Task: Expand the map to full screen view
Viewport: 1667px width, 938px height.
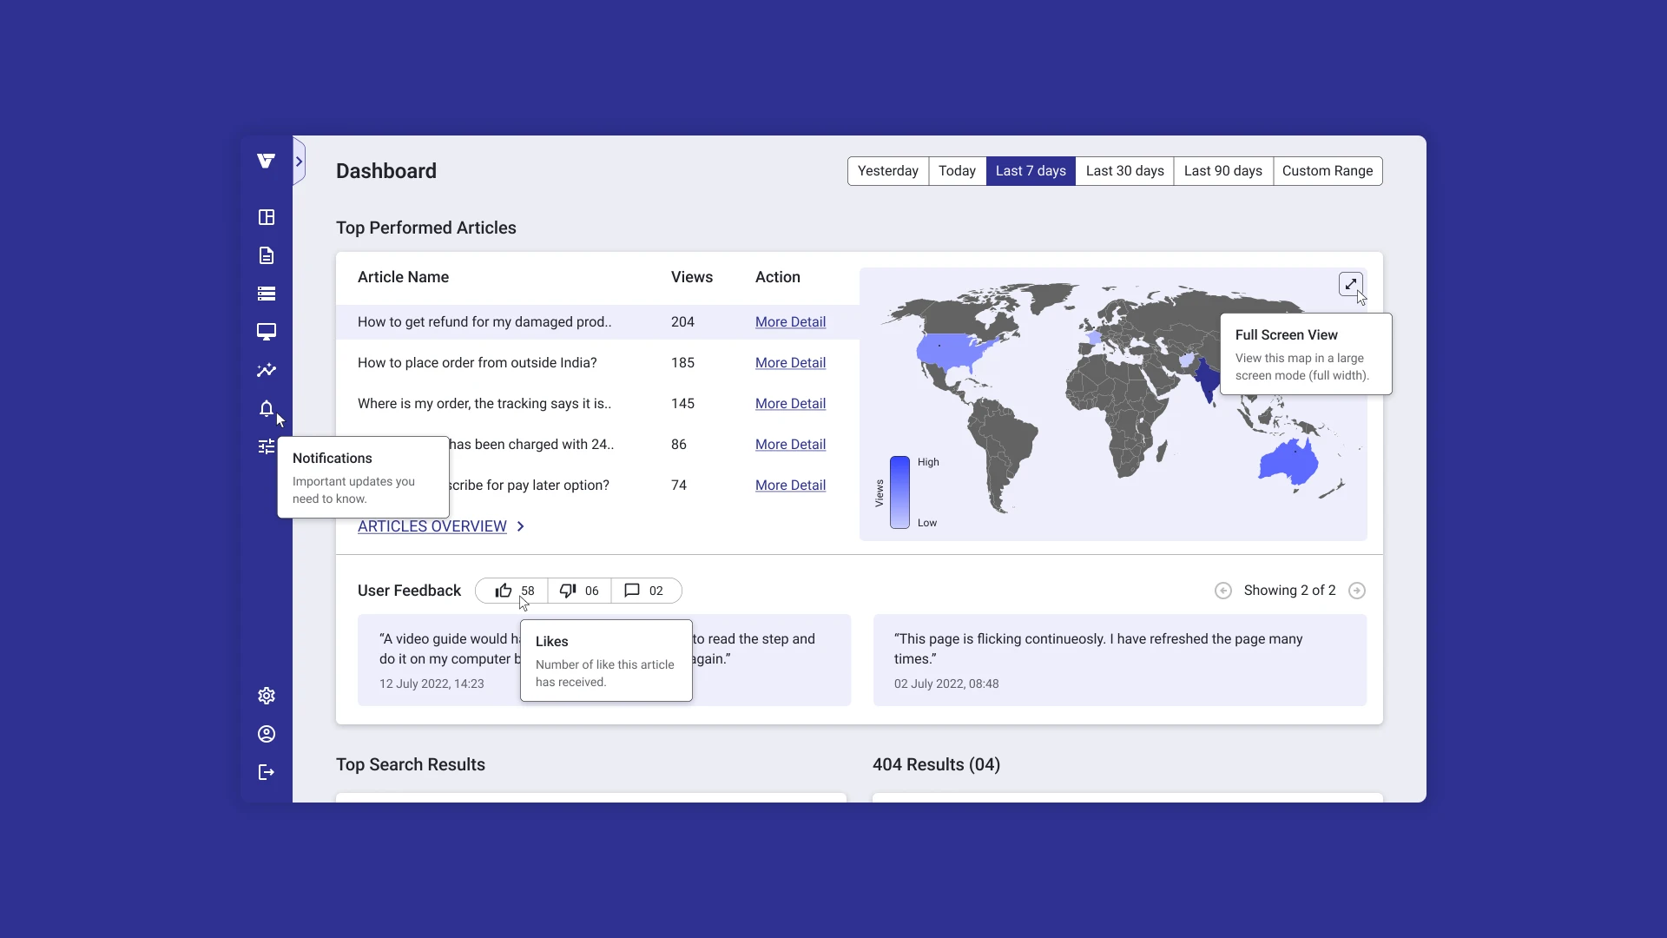Action: tap(1350, 284)
